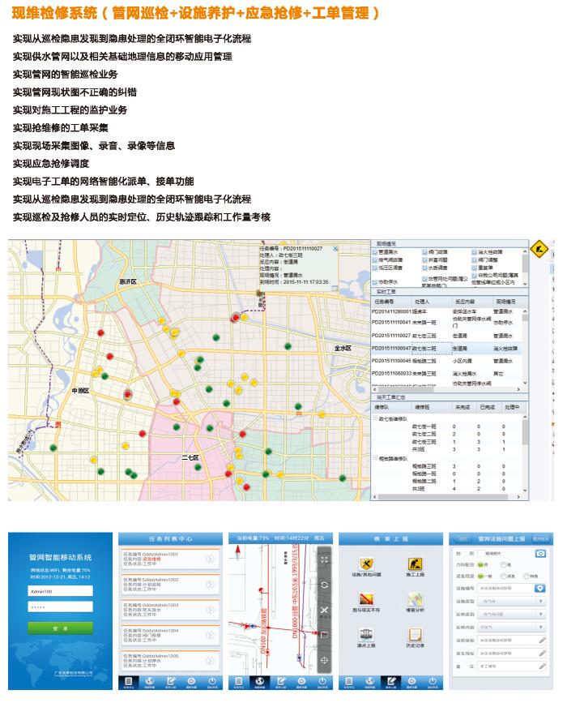Open task GddstAdmin1001 arrow button
The height and width of the screenshot is (703, 567).
[210, 559]
